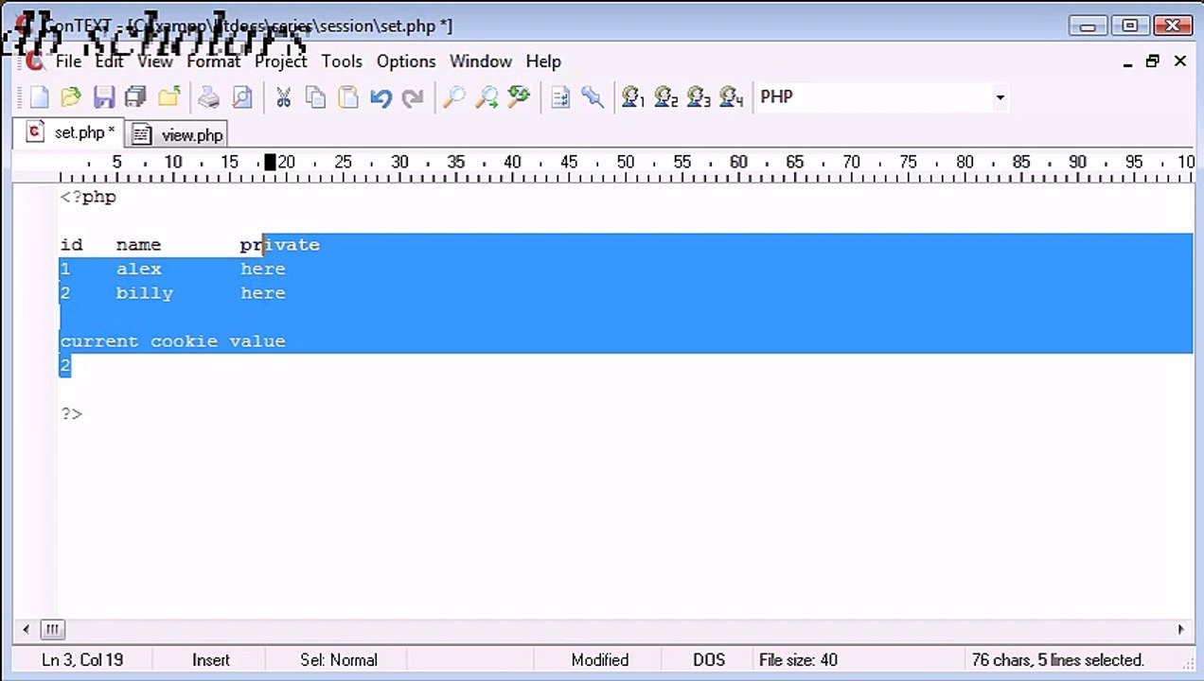Run user command key 3

[x=699, y=96]
